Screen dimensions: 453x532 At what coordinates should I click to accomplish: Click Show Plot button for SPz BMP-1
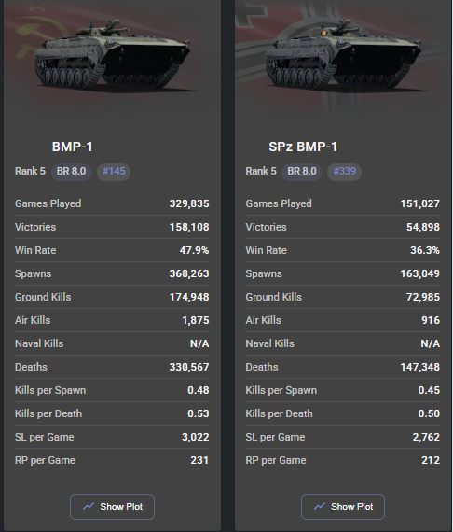(x=343, y=507)
